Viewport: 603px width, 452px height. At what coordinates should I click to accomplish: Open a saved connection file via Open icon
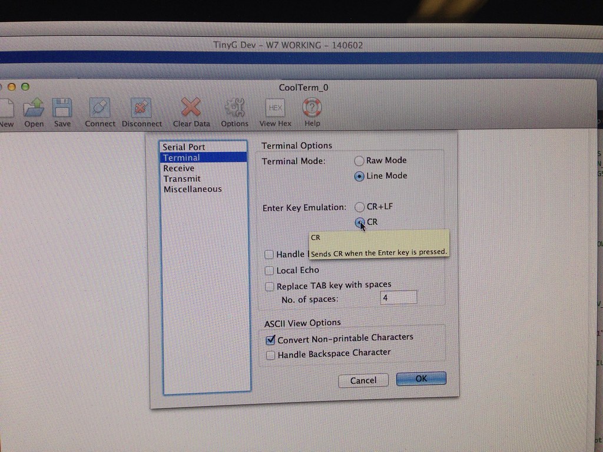coord(34,108)
